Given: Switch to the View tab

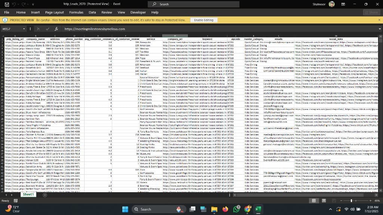Looking at the screenshot, I should (121, 12).
